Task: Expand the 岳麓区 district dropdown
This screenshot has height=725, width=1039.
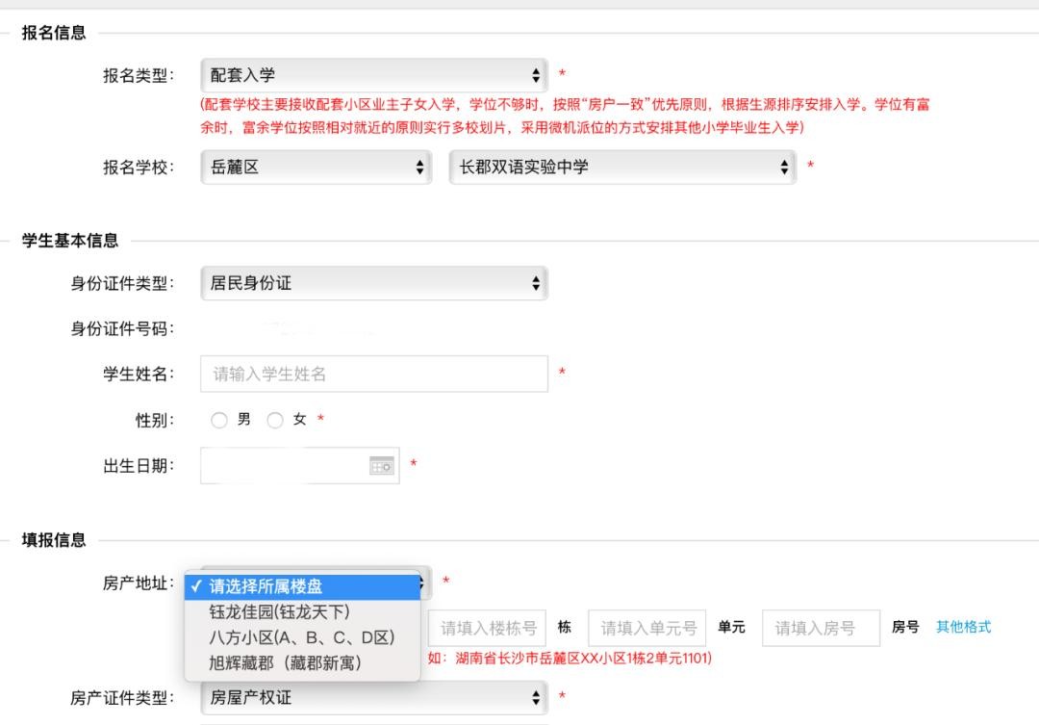Action: tap(316, 168)
